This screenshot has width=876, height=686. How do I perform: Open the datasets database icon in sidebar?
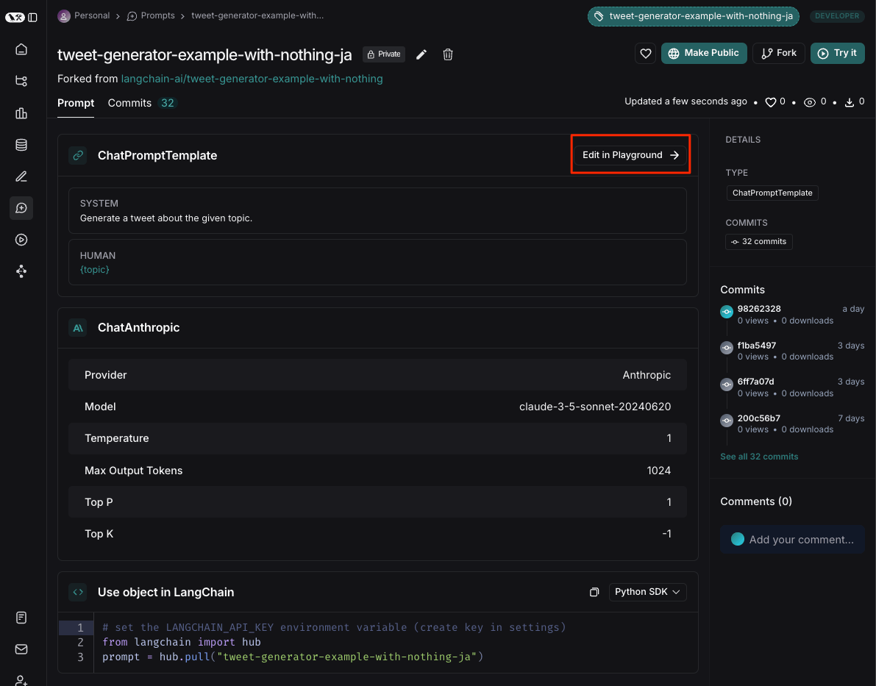pyautogui.click(x=21, y=145)
